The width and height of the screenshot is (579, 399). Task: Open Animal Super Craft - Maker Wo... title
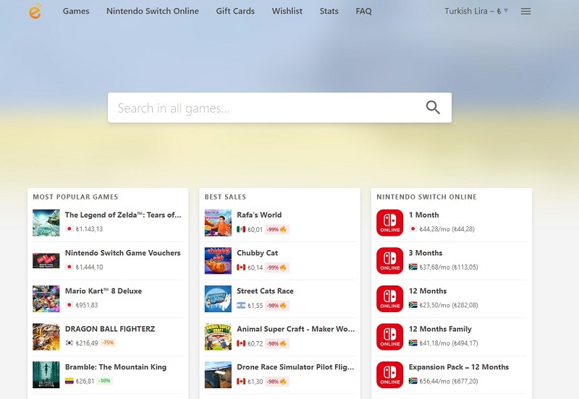click(x=296, y=329)
